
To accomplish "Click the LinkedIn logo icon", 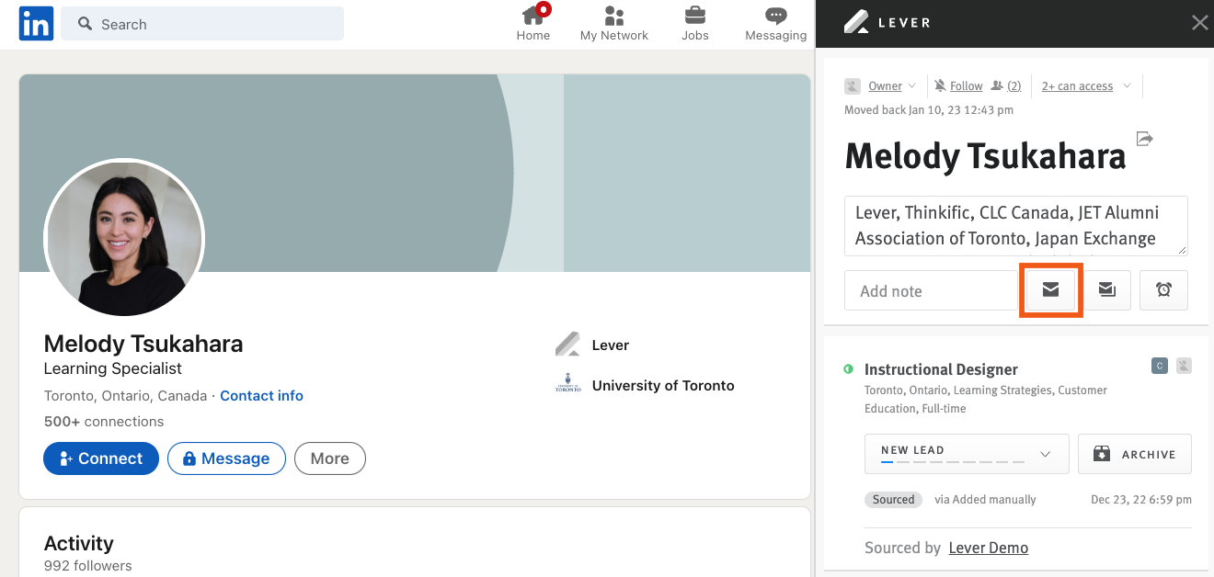I will pos(36,24).
